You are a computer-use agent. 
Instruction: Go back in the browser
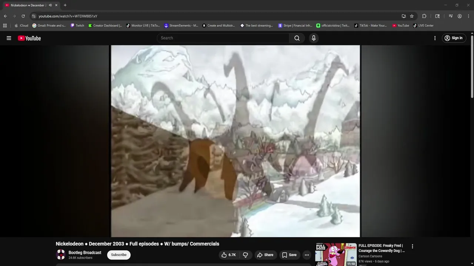click(x=5, y=16)
